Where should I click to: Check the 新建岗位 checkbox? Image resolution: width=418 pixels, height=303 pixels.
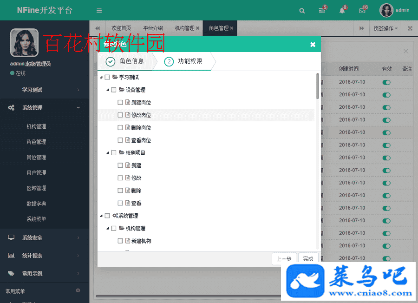click(120, 102)
